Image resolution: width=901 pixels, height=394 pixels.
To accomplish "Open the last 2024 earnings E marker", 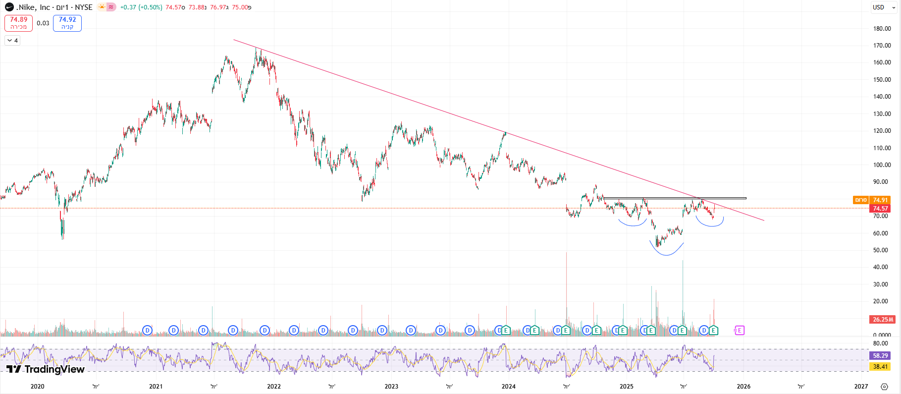I will (x=623, y=330).
